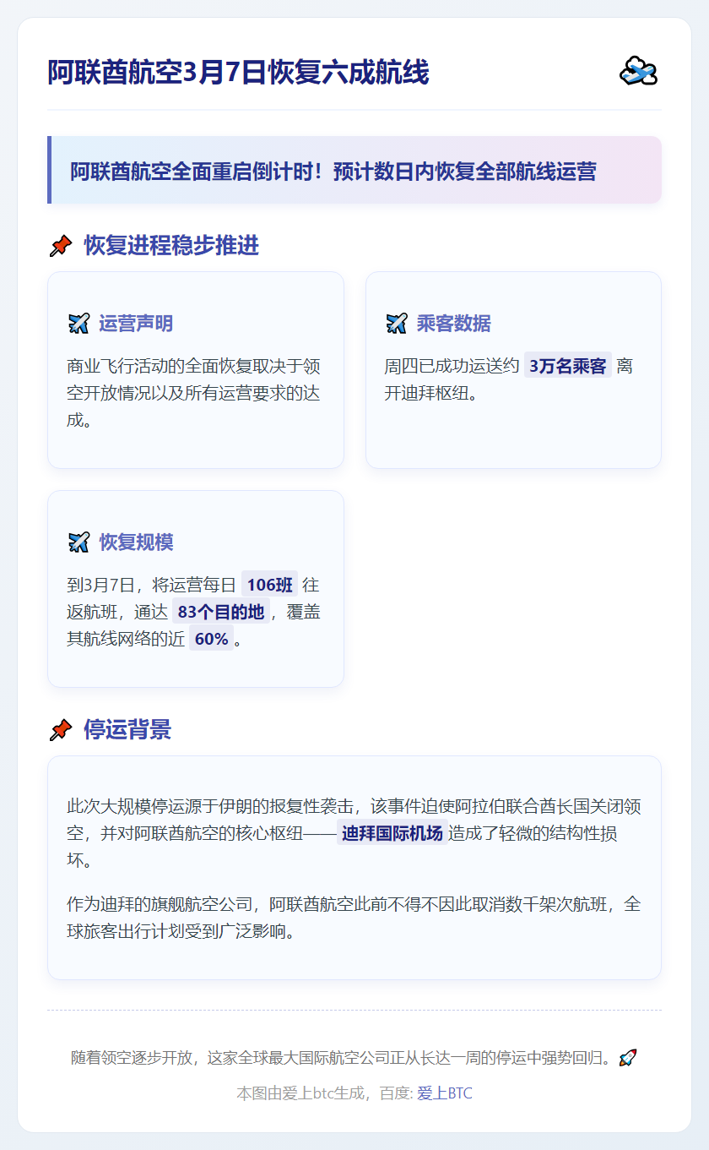
Task: Click the airplane cloud icon in header
Action: pyautogui.click(x=638, y=72)
